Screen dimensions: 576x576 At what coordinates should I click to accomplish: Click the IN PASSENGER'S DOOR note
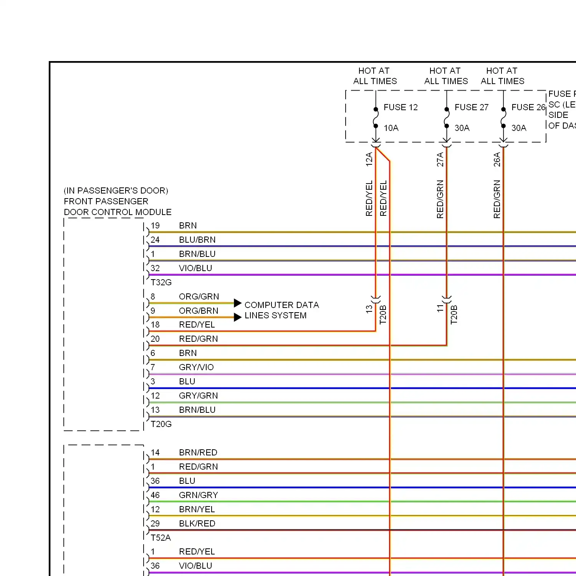pos(116,190)
